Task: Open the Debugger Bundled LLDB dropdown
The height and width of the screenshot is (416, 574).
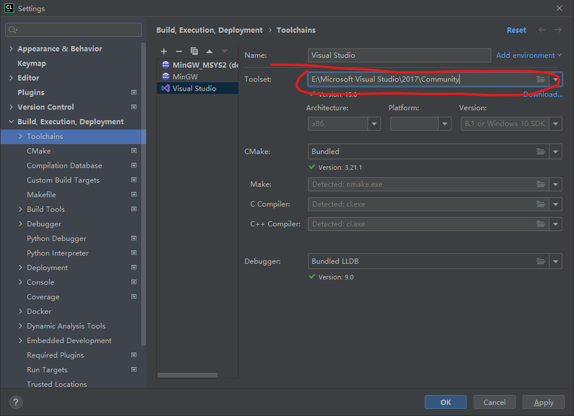Action: 556,261
